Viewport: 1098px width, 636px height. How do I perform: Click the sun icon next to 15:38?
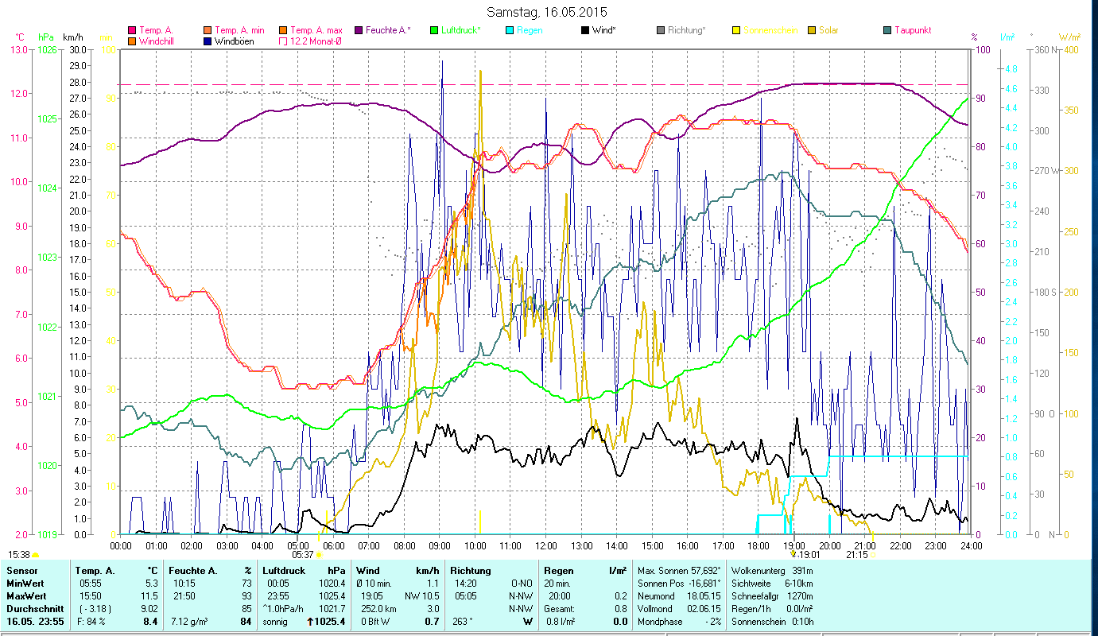35,555
